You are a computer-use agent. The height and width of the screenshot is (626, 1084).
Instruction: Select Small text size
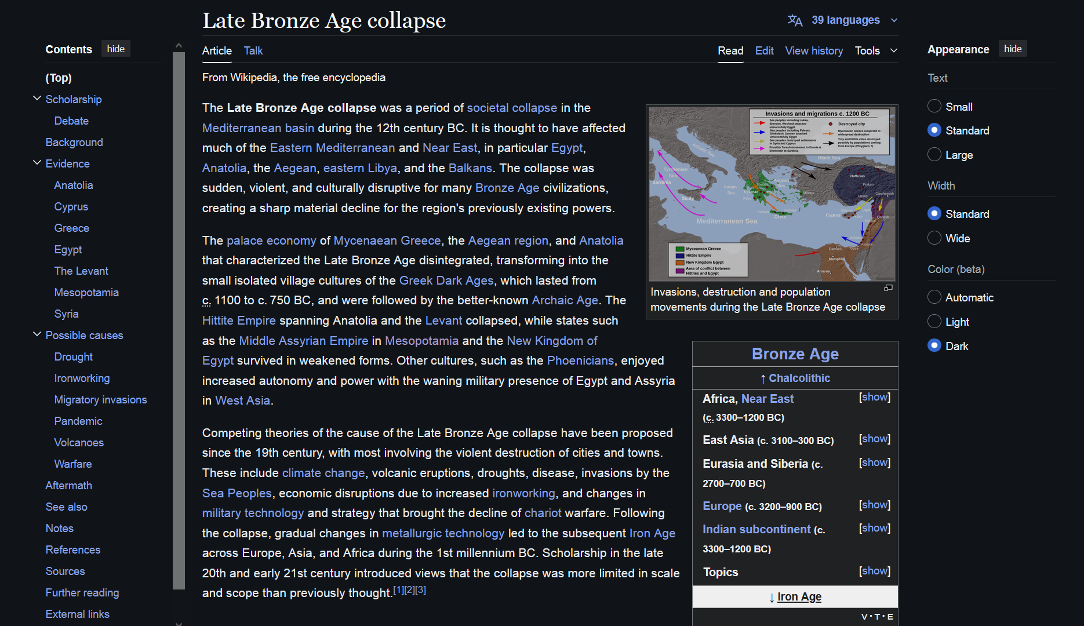tap(934, 106)
